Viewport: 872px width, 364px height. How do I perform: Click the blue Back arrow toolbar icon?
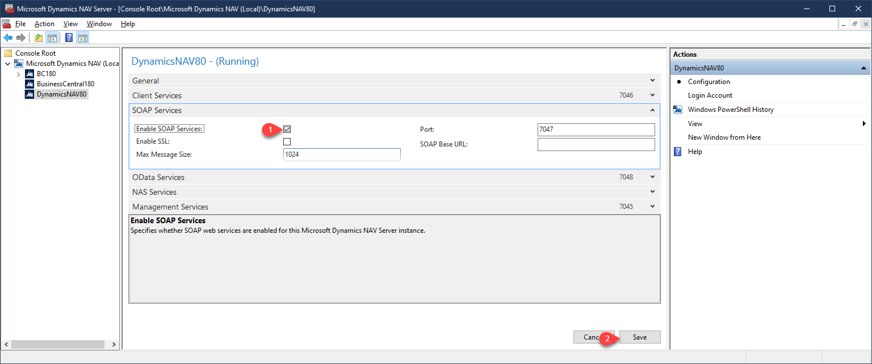click(x=8, y=38)
